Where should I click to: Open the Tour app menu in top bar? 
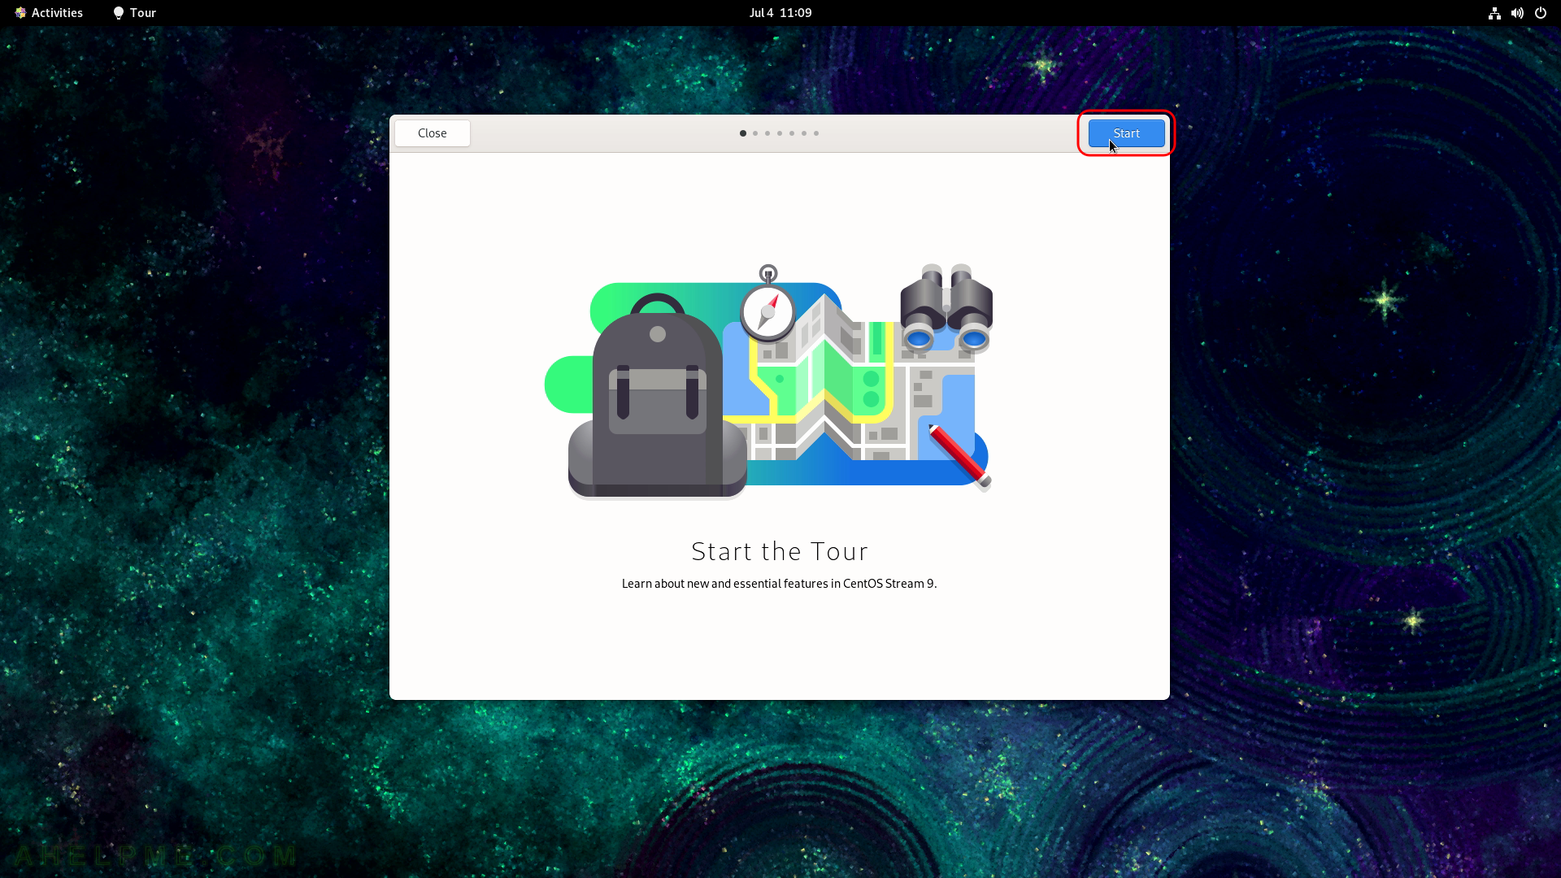pos(134,12)
